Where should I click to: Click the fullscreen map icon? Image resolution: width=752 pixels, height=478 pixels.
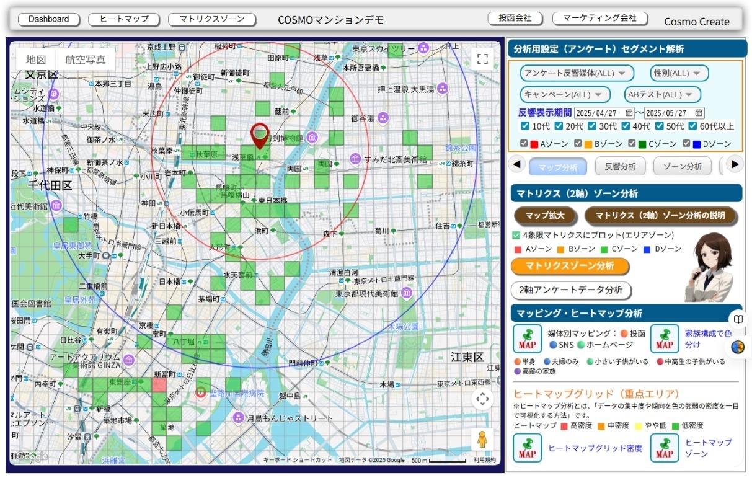[x=482, y=60]
